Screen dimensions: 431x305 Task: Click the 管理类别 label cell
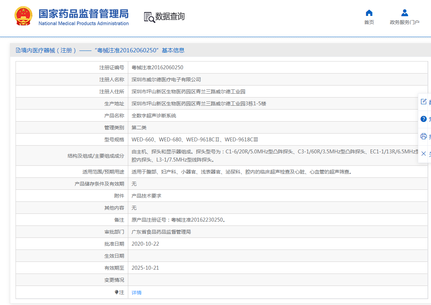tap(72, 128)
